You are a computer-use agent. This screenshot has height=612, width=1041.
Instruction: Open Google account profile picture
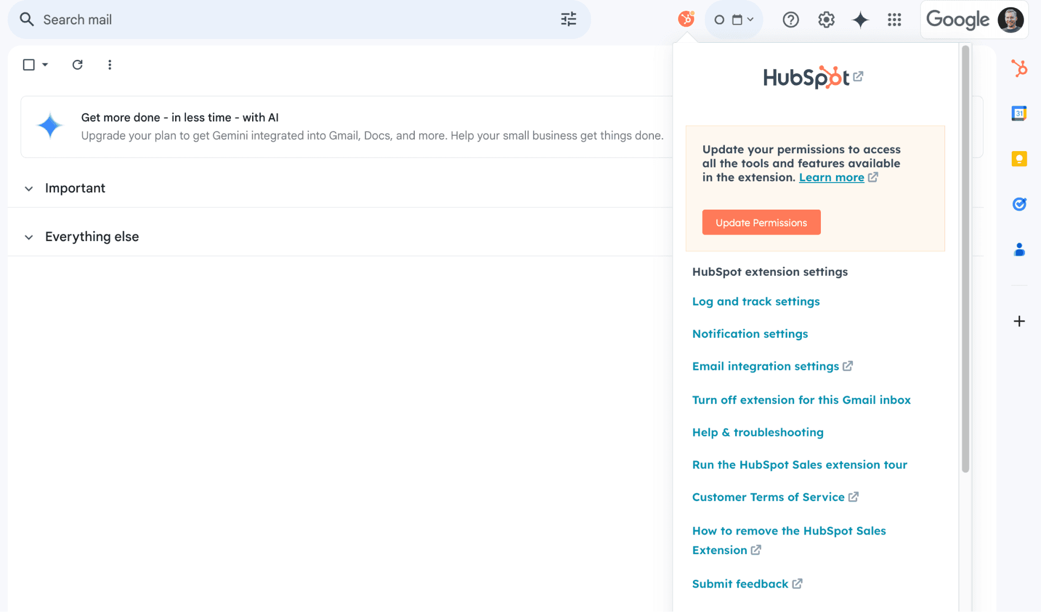click(1011, 20)
